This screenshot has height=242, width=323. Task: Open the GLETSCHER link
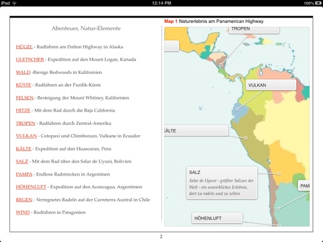(x=30, y=59)
